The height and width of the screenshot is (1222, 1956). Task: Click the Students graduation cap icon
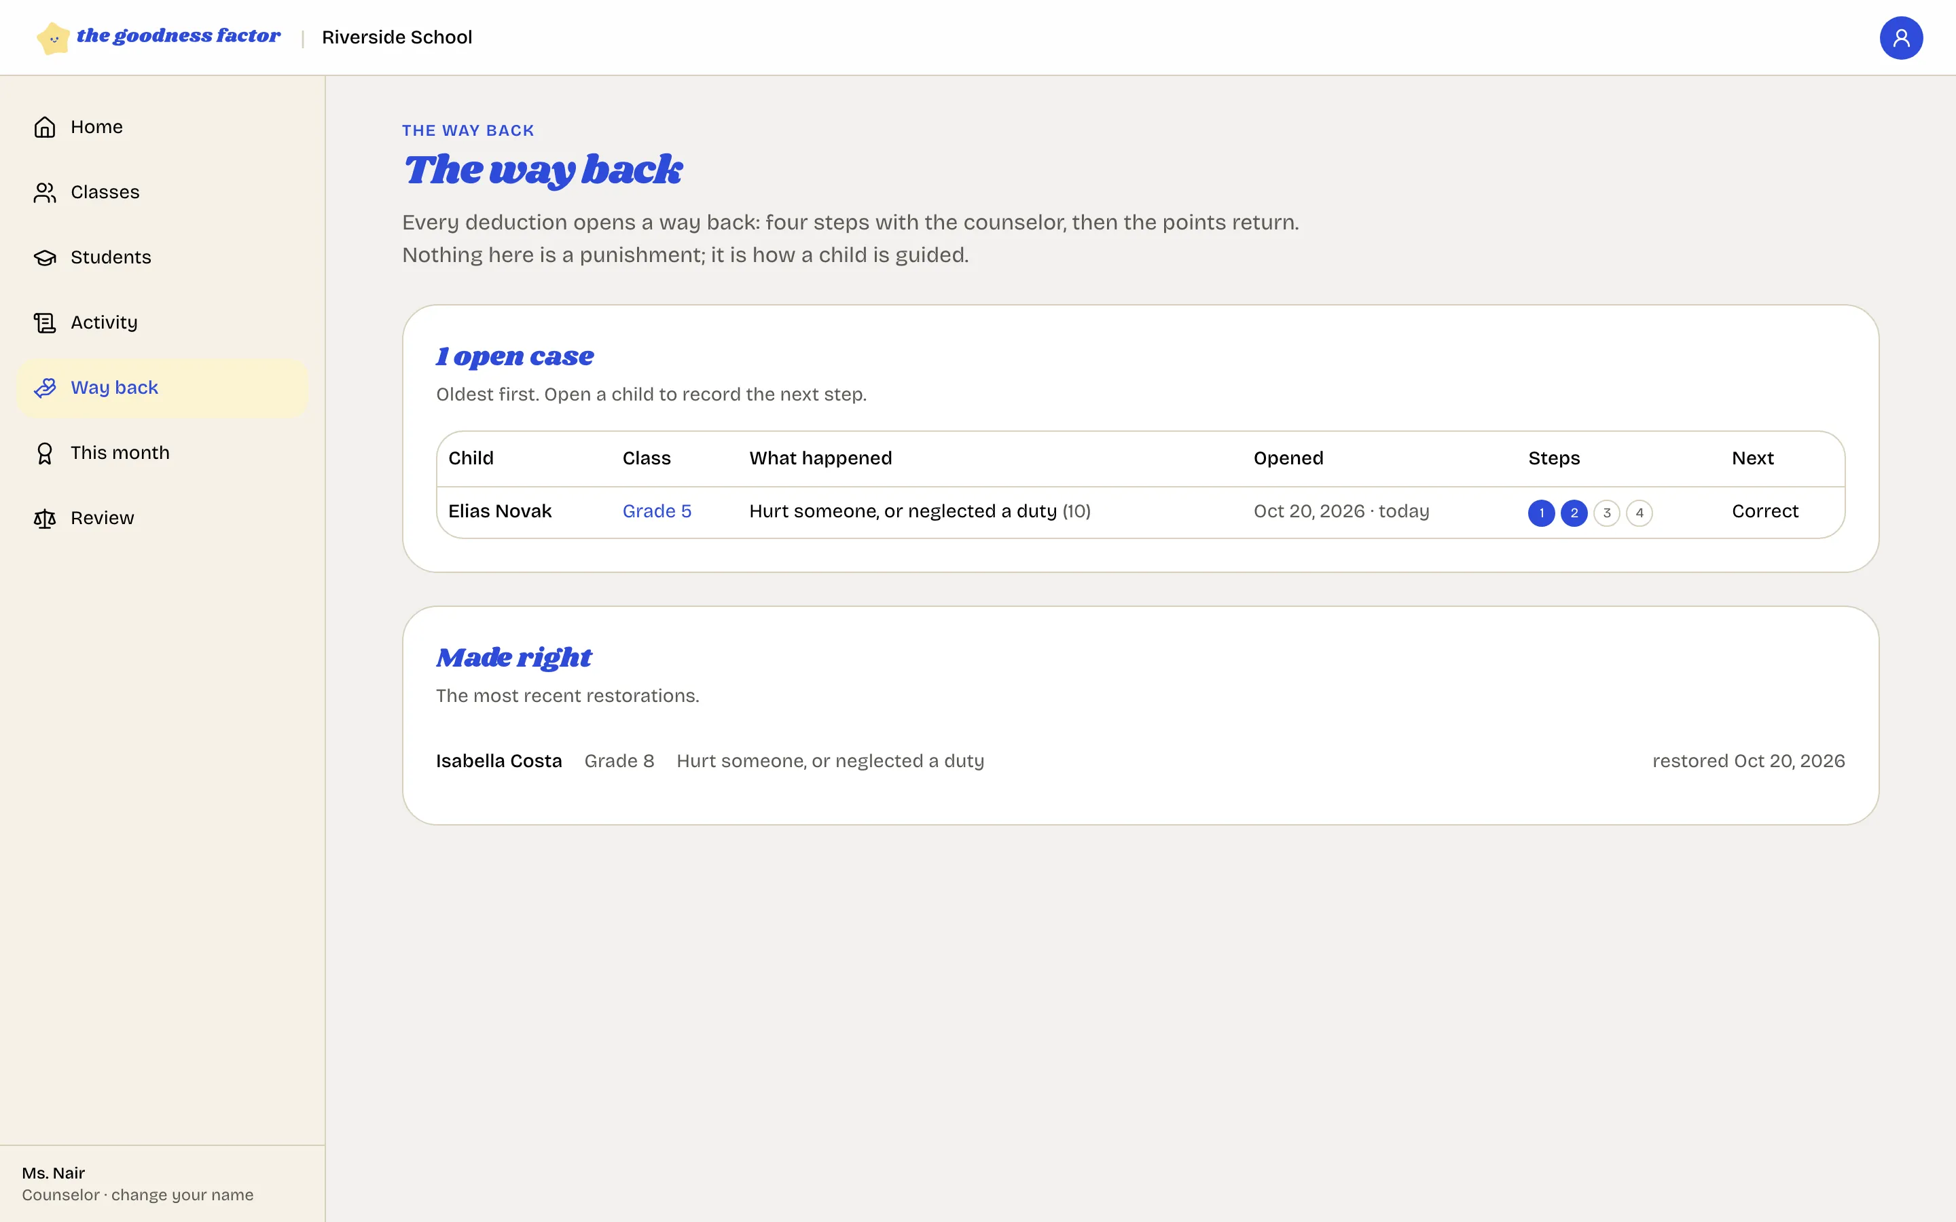coord(44,258)
